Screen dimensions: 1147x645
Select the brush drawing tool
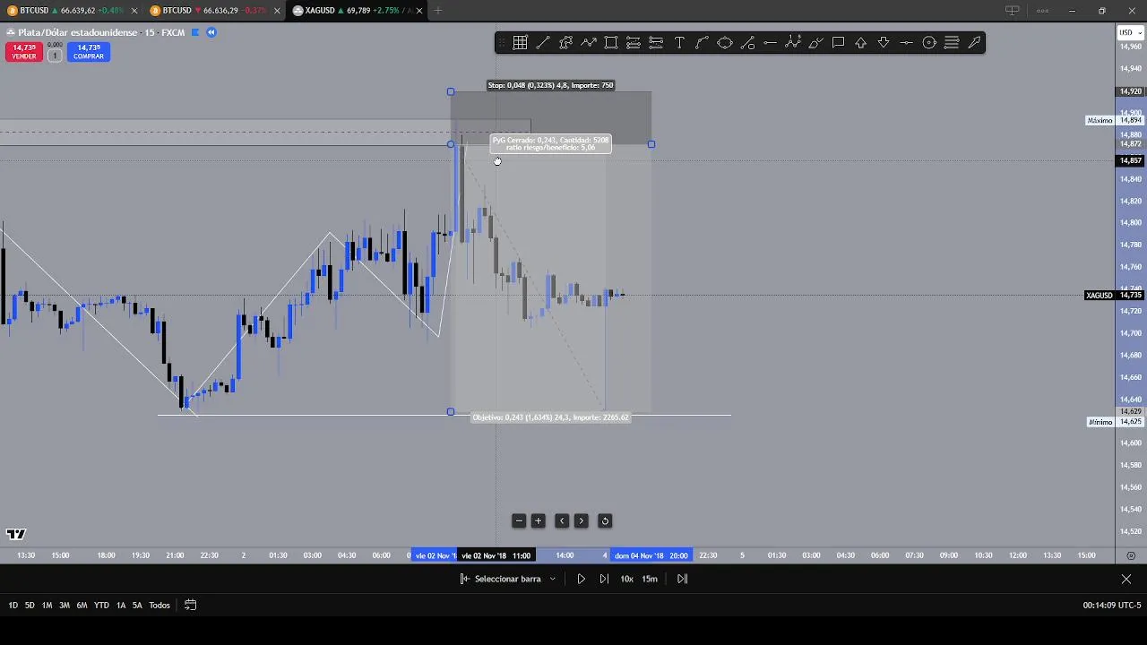click(815, 42)
